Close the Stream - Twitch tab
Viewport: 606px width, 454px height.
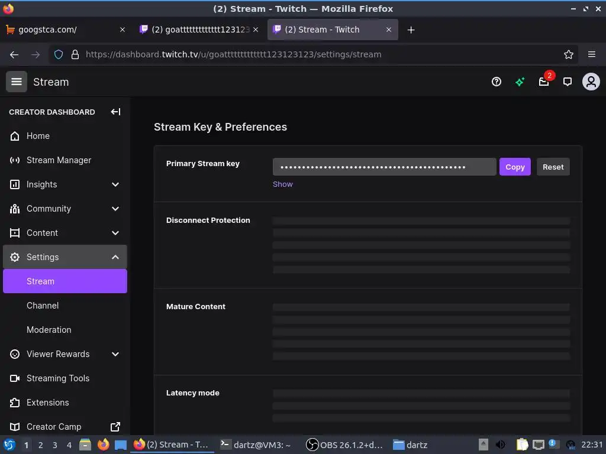pos(389,30)
